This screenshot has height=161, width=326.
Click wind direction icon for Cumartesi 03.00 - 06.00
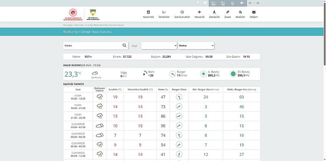(179, 135)
